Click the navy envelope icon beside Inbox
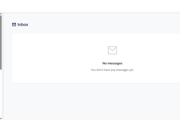Image resolution: width=180 pixels, height=120 pixels. tap(14, 25)
